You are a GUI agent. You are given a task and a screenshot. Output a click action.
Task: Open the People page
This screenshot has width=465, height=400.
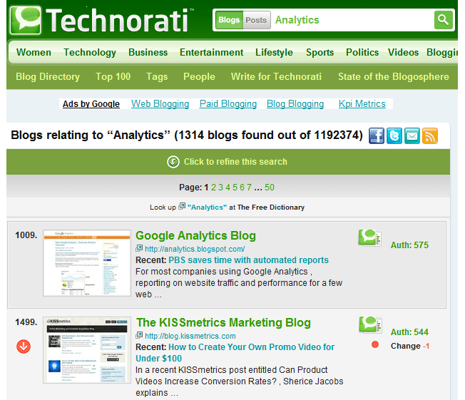tap(199, 77)
